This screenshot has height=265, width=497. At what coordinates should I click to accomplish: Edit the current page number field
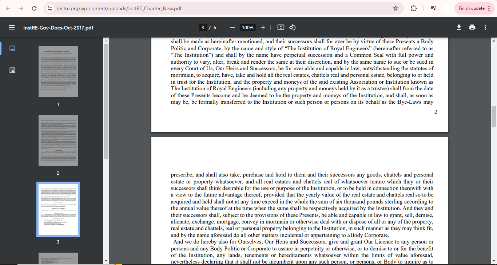(x=203, y=27)
